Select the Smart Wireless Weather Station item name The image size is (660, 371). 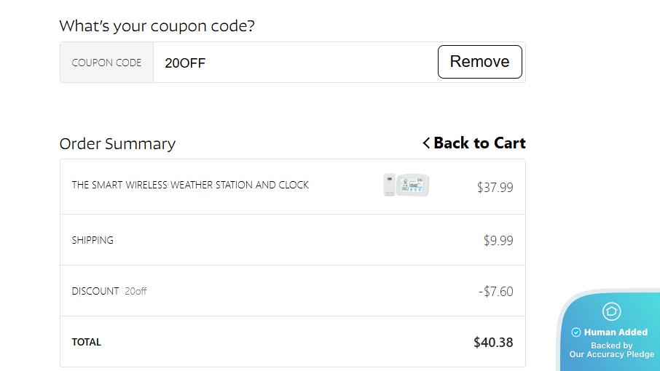[x=190, y=185]
